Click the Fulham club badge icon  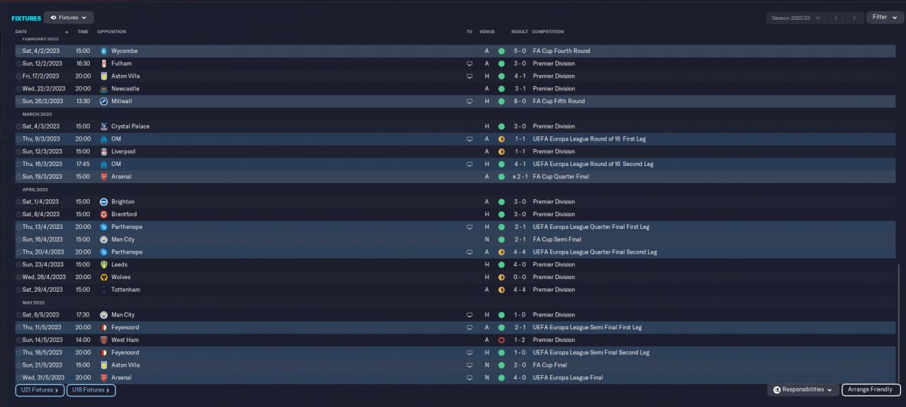click(104, 64)
